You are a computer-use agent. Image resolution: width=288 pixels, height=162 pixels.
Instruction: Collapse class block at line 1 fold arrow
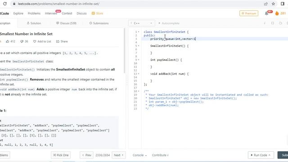click(x=139, y=32)
